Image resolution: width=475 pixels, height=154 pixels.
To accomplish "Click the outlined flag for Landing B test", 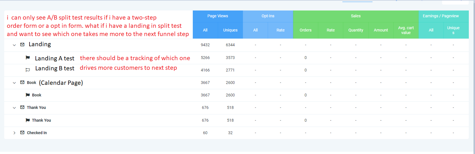I will pyautogui.click(x=28, y=70).
